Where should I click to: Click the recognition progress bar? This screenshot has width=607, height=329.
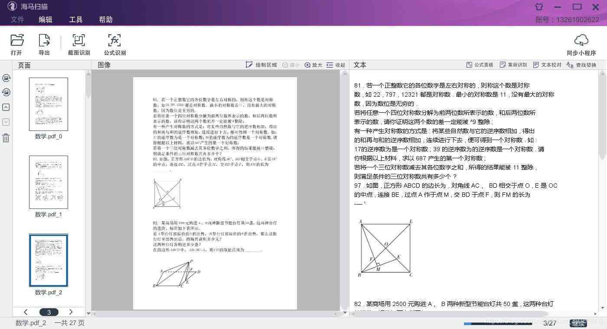point(498,323)
